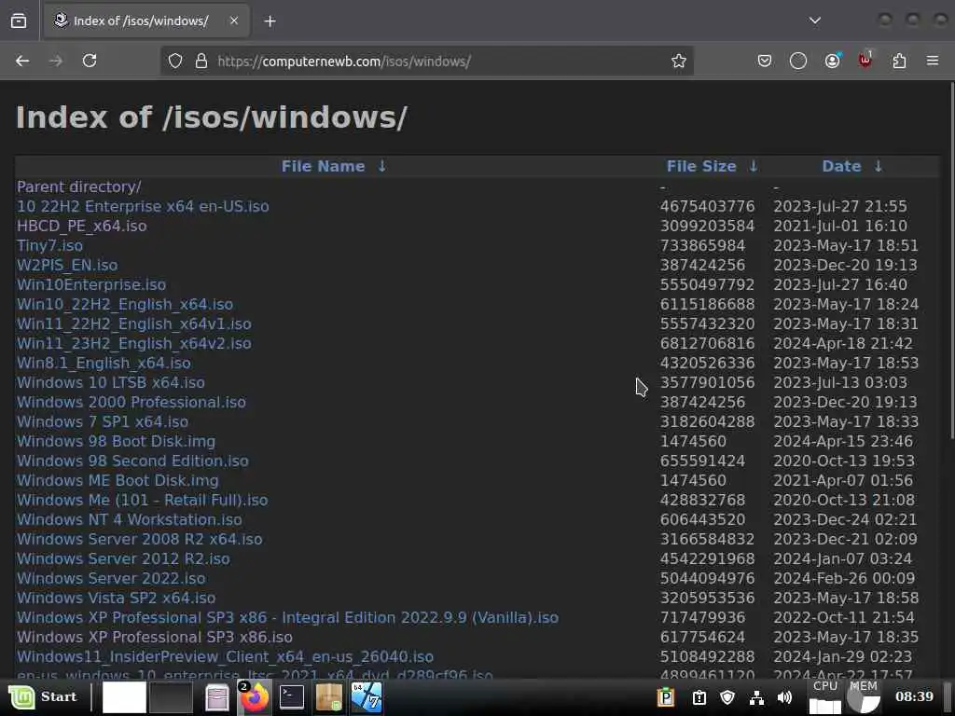Select the Index of /isos/windows/ tab

point(146,21)
